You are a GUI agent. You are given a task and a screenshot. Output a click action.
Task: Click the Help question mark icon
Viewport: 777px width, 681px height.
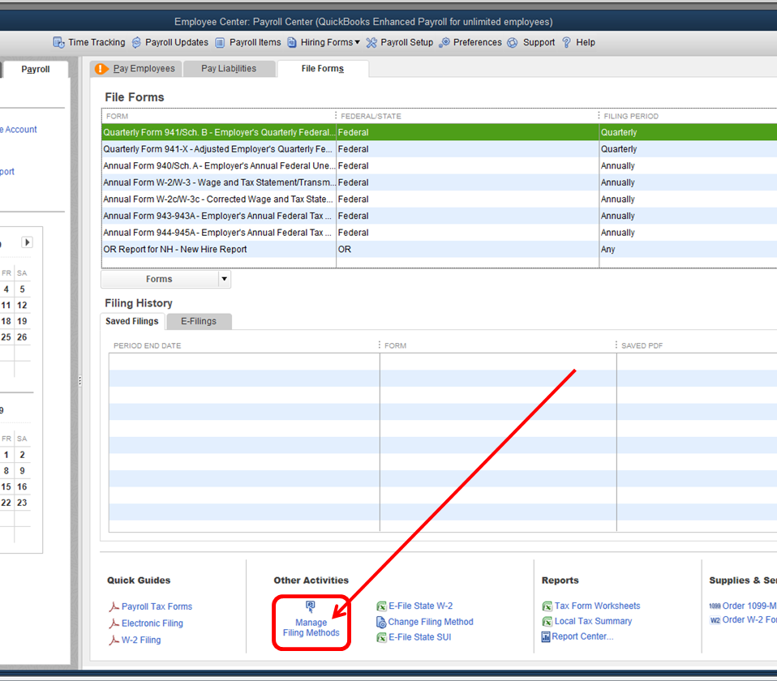point(567,42)
